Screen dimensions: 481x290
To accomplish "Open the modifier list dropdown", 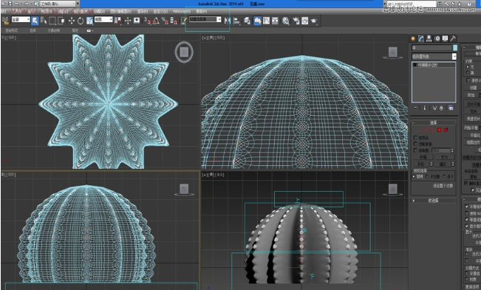I will 434,57.
